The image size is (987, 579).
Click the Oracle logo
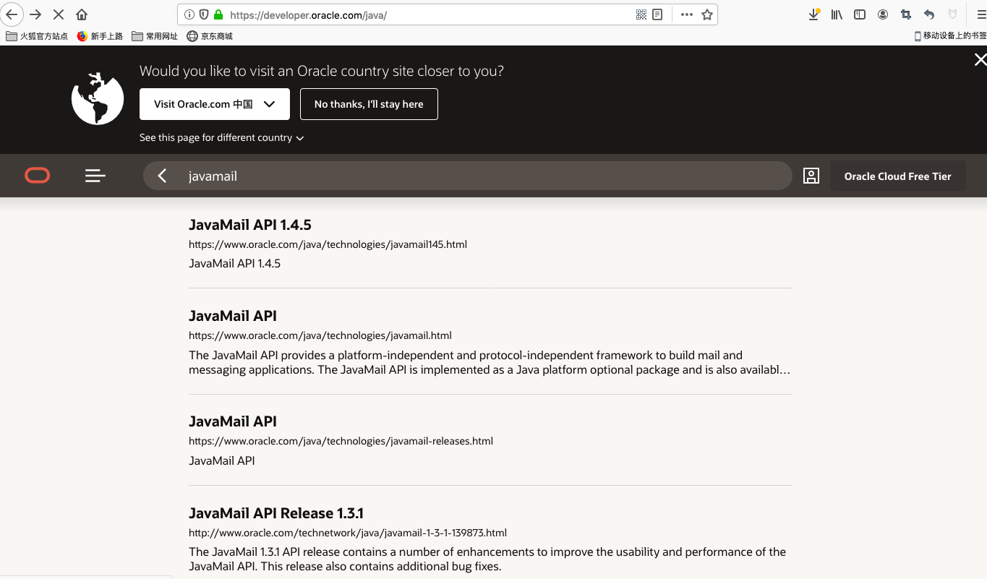coord(37,176)
